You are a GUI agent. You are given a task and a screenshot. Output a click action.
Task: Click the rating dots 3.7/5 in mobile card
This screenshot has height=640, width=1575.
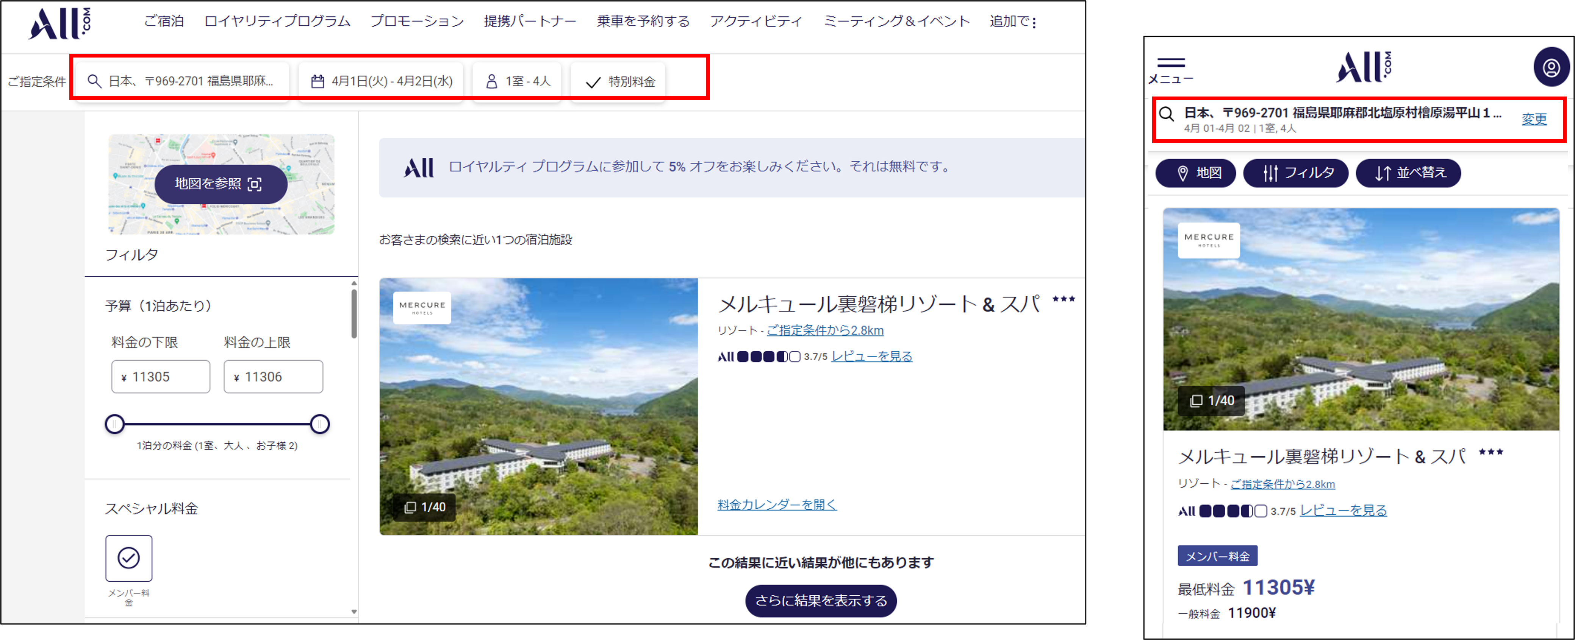(x=1232, y=511)
